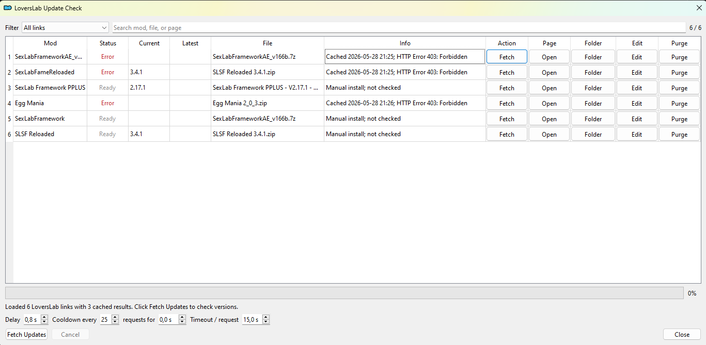Open page for Egg Mania
Image resolution: width=706 pixels, height=345 pixels.
point(549,103)
